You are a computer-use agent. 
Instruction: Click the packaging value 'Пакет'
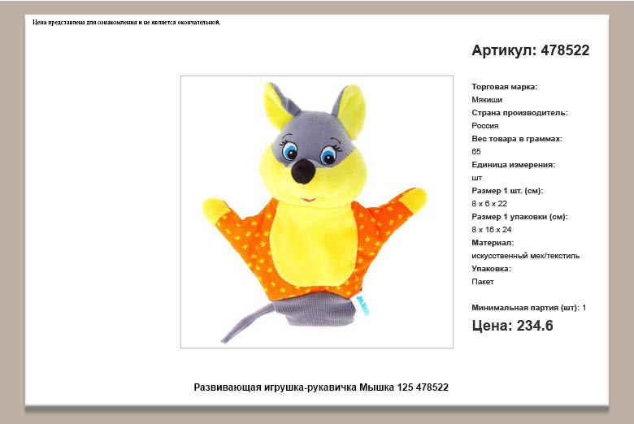(483, 281)
